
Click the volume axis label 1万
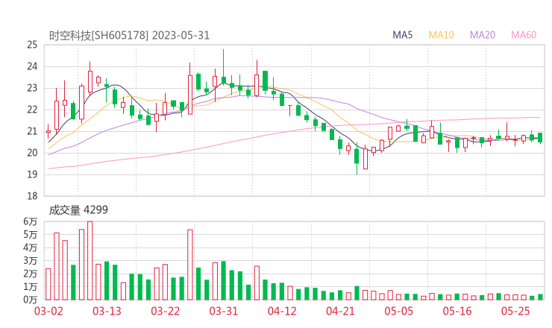tap(31, 287)
